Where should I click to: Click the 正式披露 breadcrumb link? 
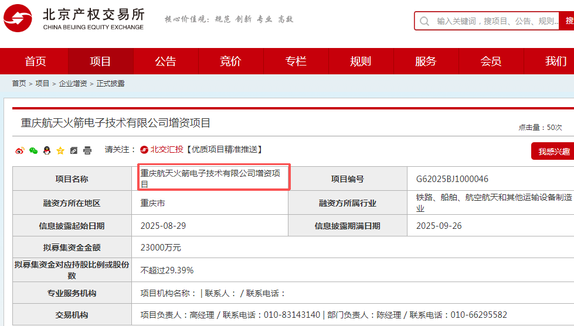[x=111, y=84]
